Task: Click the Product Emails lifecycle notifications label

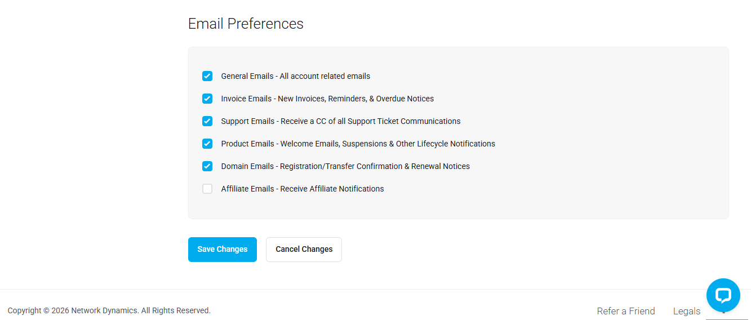Action: (x=358, y=144)
